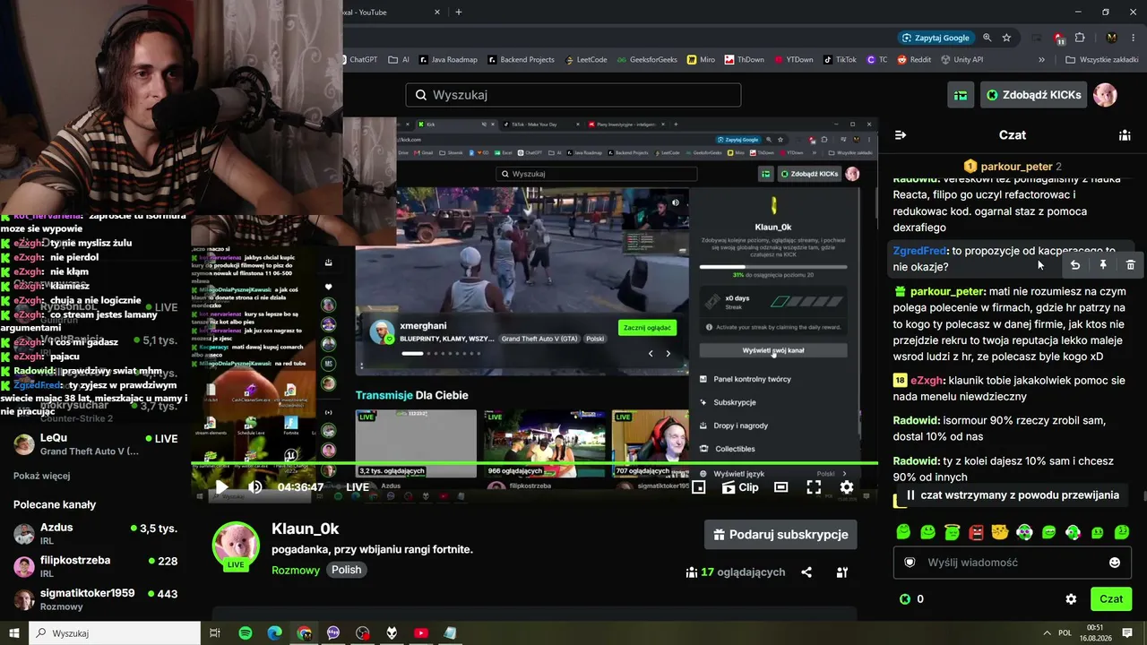Open the Windows notification center icon
The width and height of the screenshot is (1147, 645).
1127,633
